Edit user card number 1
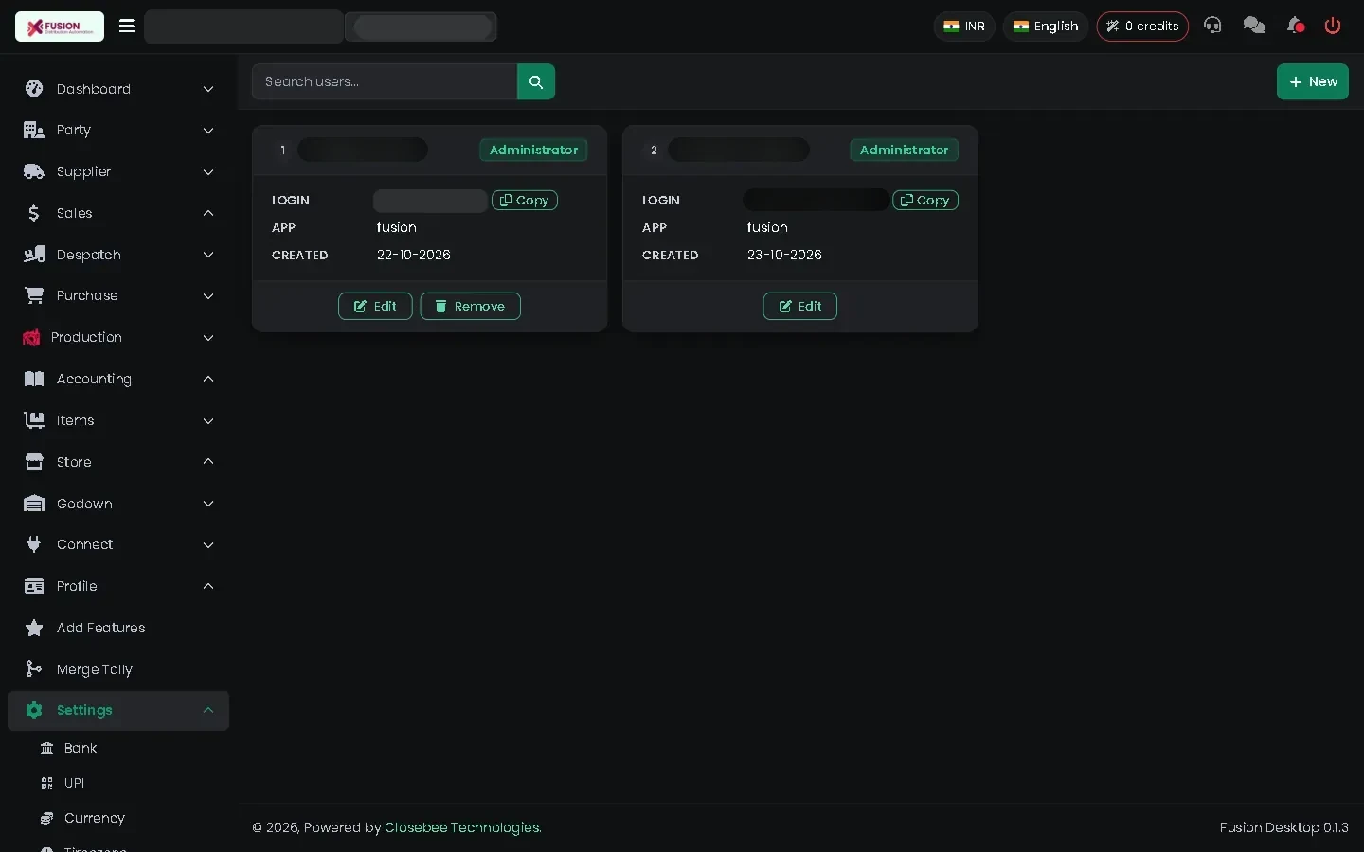Viewport: 1364px width, 852px height. click(x=375, y=306)
